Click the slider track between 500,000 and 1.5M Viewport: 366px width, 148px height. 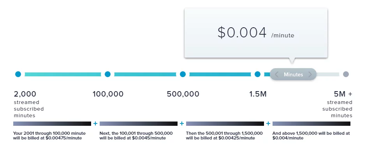tap(220, 74)
